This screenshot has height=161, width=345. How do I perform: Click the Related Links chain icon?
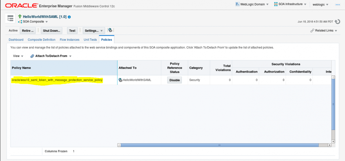(x=312, y=31)
